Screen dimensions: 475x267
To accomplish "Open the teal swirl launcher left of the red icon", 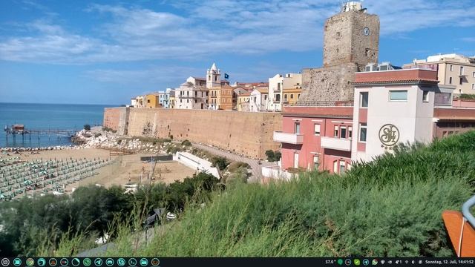I will [42, 262].
